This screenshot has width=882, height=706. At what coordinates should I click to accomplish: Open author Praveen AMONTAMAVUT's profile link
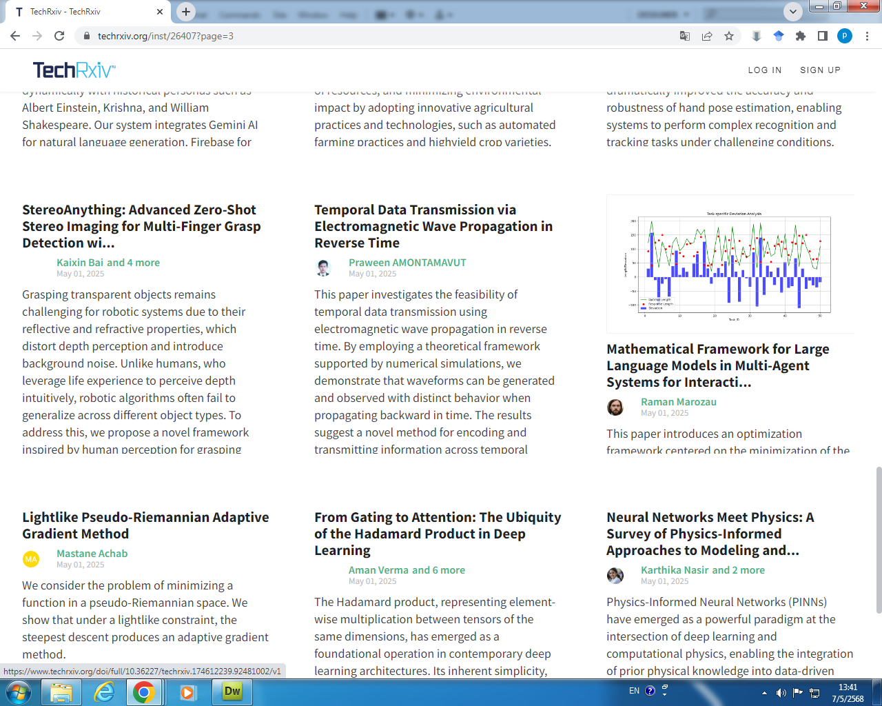point(407,263)
